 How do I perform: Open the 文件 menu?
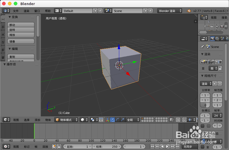coord(15,11)
